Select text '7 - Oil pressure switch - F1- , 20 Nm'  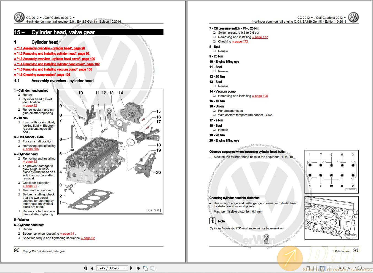coord(234,28)
